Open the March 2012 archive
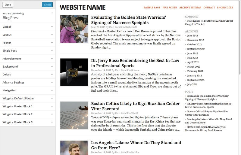The image size is (241, 155). click(x=194, y=67)
